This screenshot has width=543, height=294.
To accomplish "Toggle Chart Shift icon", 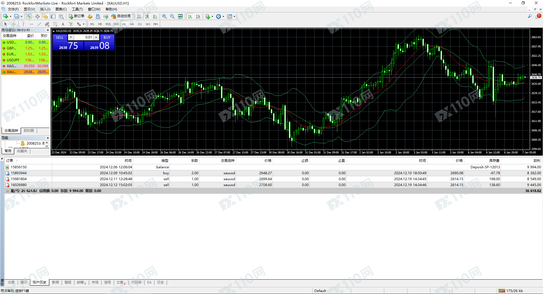I will pyautogui.click(x=198, y=16).
